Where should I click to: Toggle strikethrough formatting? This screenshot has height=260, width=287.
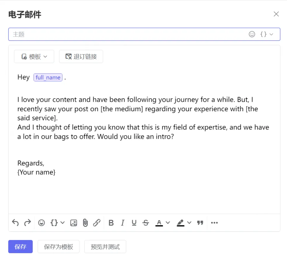click(x=146, y=223)
